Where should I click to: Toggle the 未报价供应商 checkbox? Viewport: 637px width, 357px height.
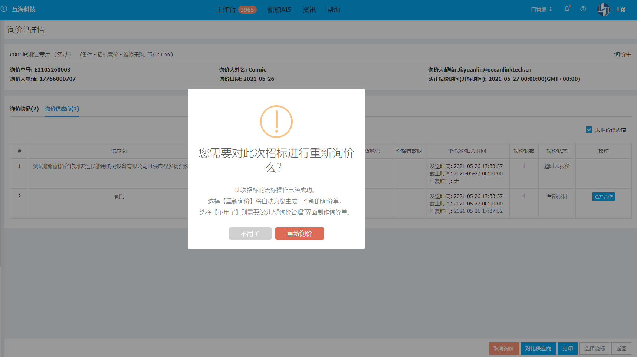coord(589,130)
